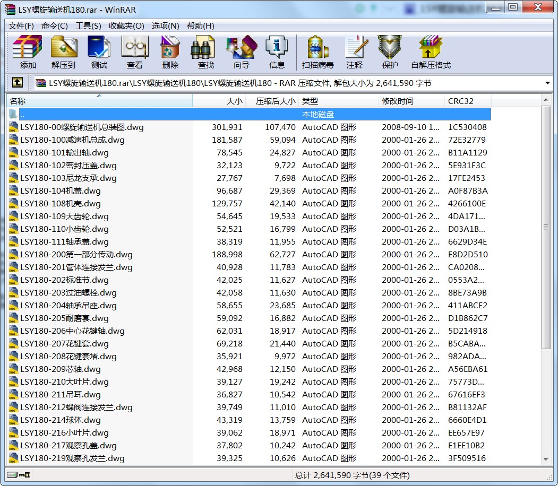The width and height of the screenshot is (558, 486).
Task: Open the 命令(C) menu
Action: coord(55,26)
